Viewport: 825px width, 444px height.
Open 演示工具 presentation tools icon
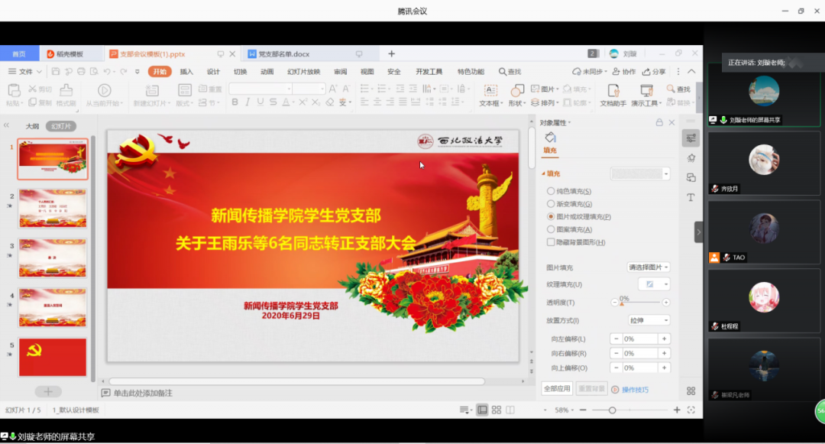pyautogui.click(x=645, y=91)
